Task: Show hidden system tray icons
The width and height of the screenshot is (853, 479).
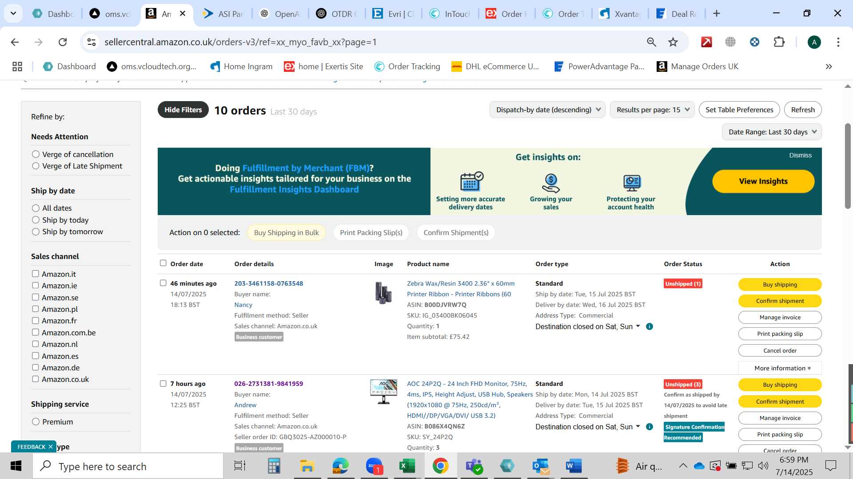Action: click(683, 466)
